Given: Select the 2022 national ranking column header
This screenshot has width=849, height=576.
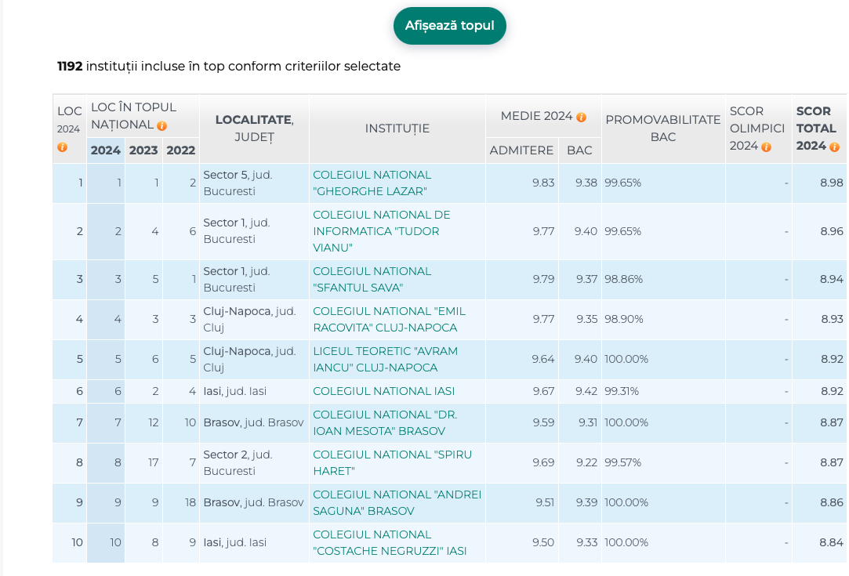Looking at the screenshot, I should tap(181, 150).
